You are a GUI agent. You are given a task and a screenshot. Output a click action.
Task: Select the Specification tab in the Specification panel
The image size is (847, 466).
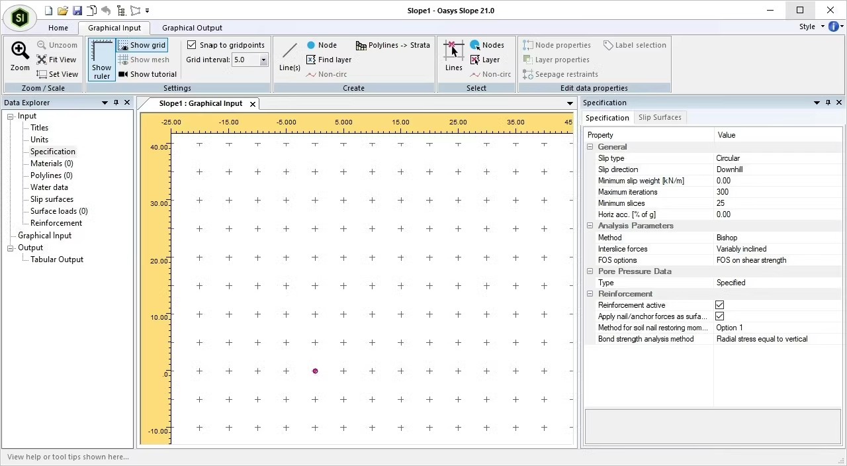(607, 118)
